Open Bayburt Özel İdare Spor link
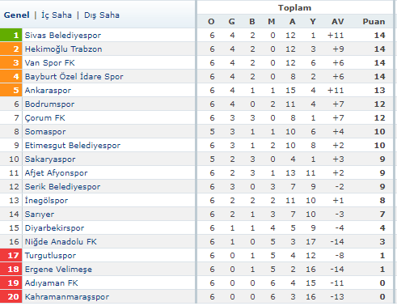 click(x=74, y=77)
